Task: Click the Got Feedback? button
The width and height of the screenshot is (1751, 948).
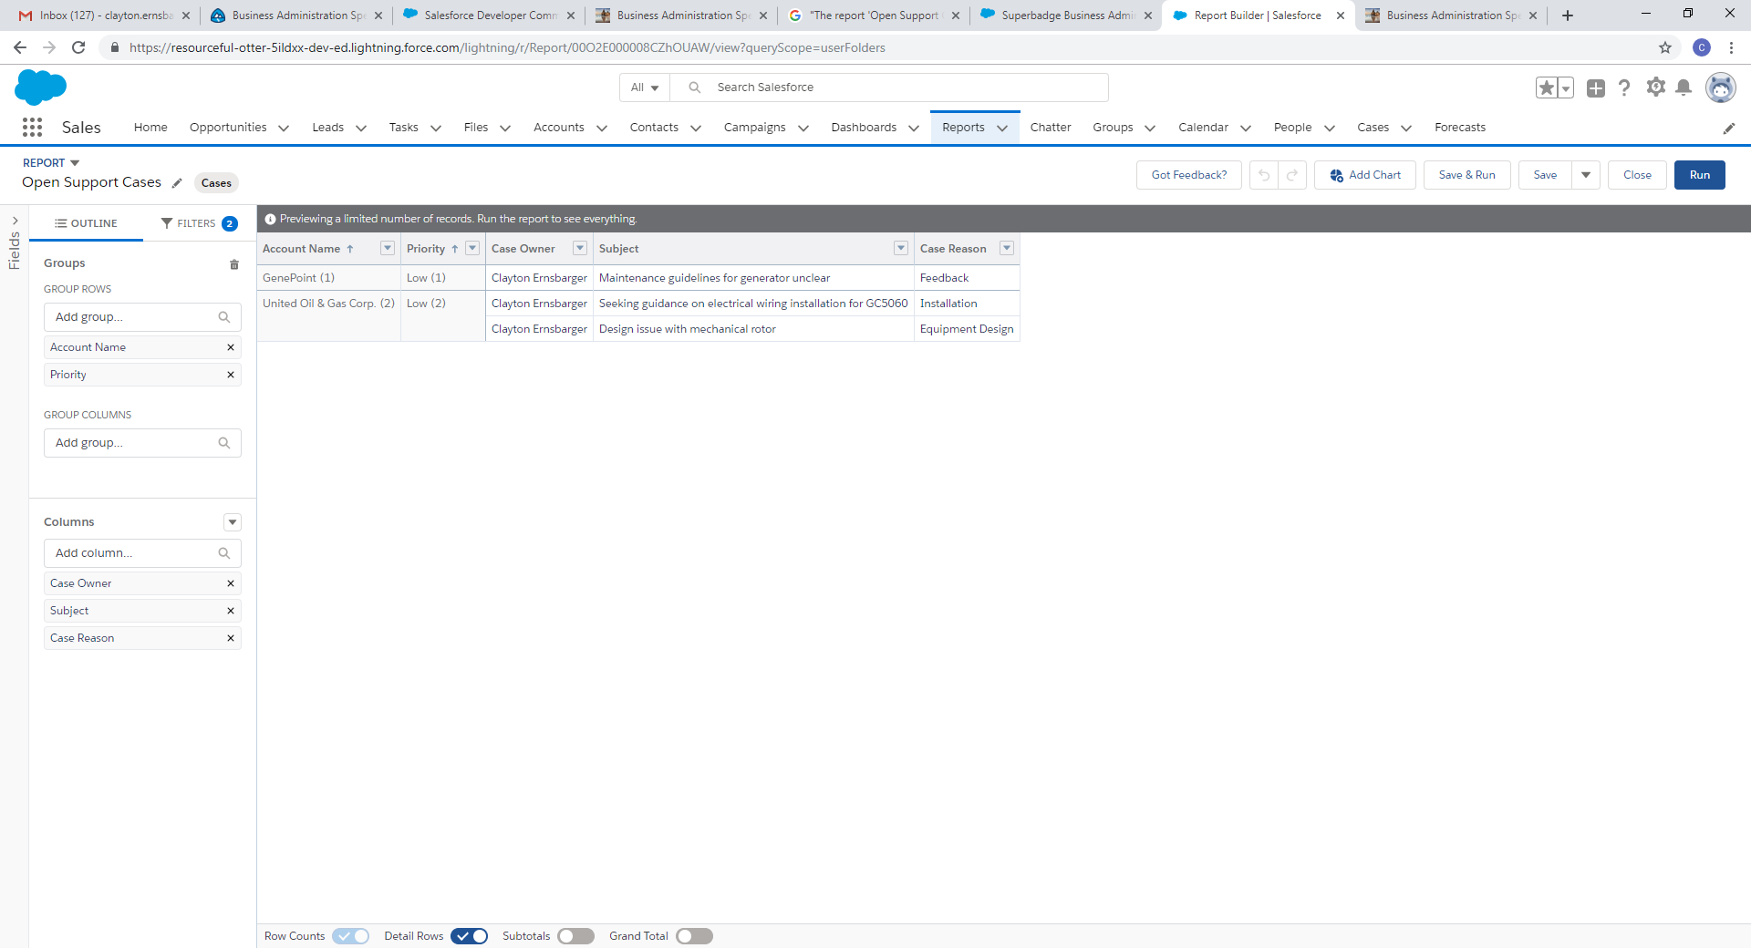Action: [x=1189, y=175]
